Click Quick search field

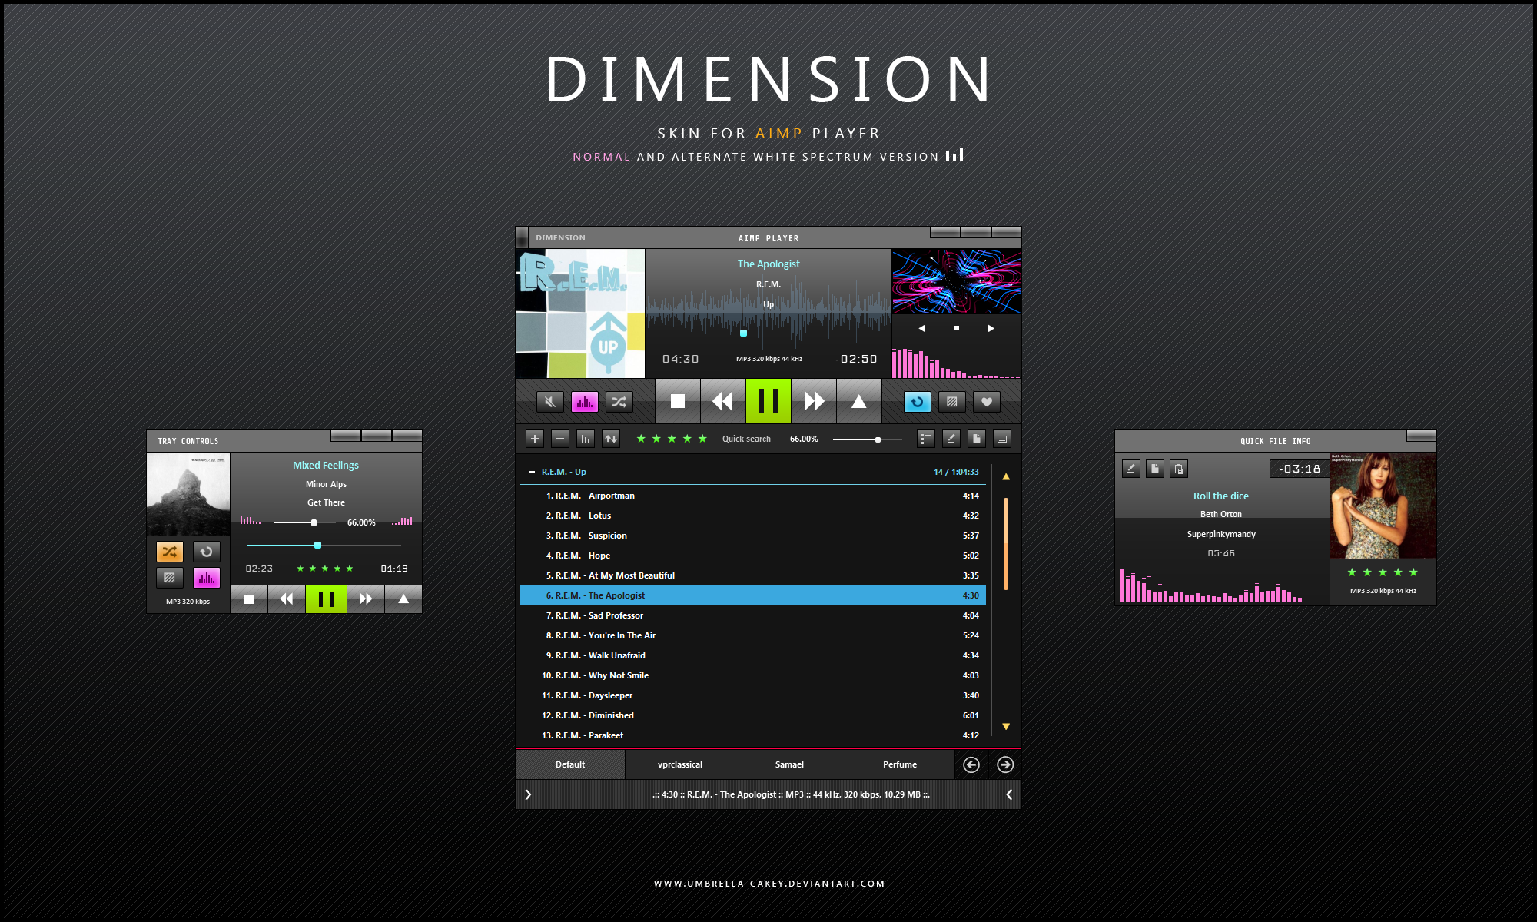tap(746, 439)
